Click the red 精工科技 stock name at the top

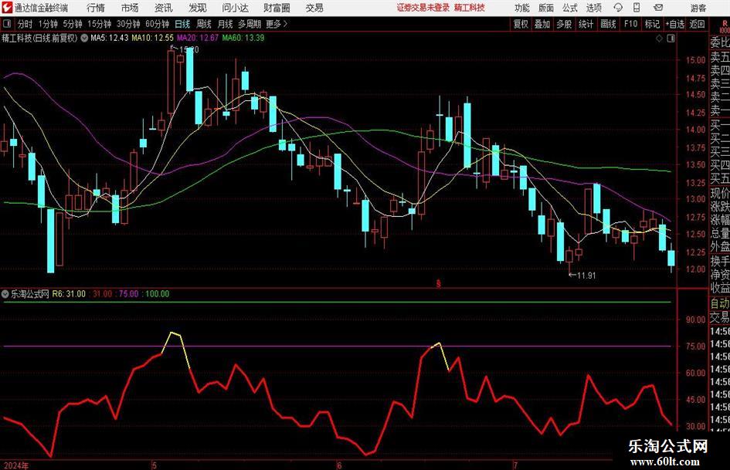(x=470, y=8)
